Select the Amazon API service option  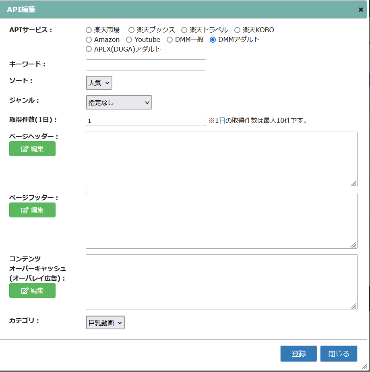tap(89, 39)
